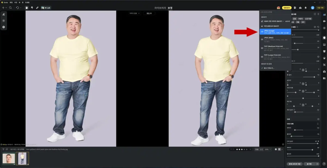This screenshot has height=168, width=327.
Task: Open the cloud sync icon
Action: tap(300, 8)
